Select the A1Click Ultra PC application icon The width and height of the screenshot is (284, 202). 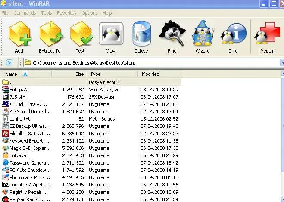(x=6, y=104)
